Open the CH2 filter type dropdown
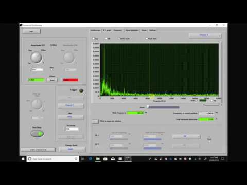This screenshot has height=185, width=247. click(186, 145)
